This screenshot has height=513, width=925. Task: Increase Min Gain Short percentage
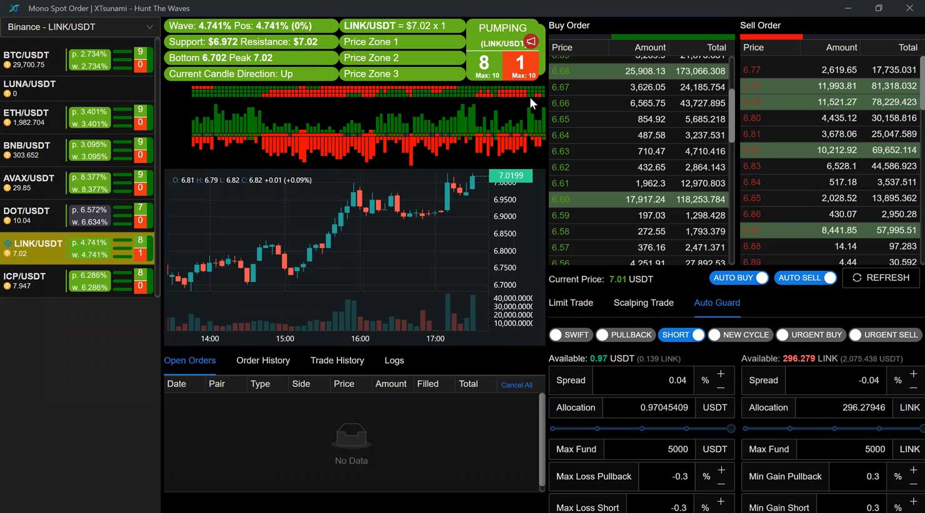[x=913, y=501]
